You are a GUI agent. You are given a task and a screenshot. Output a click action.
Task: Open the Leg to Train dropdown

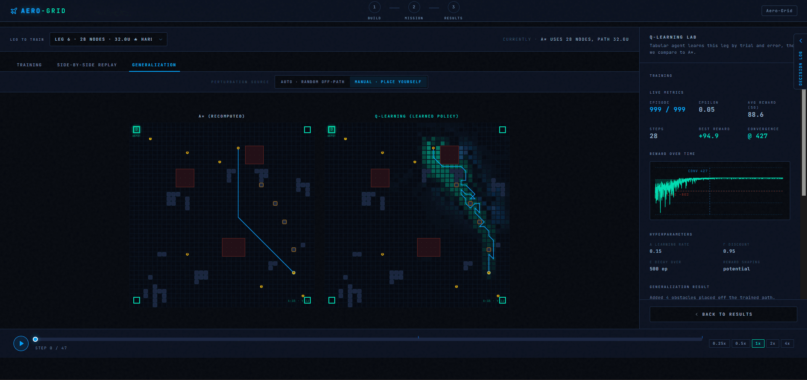point(108,39)
